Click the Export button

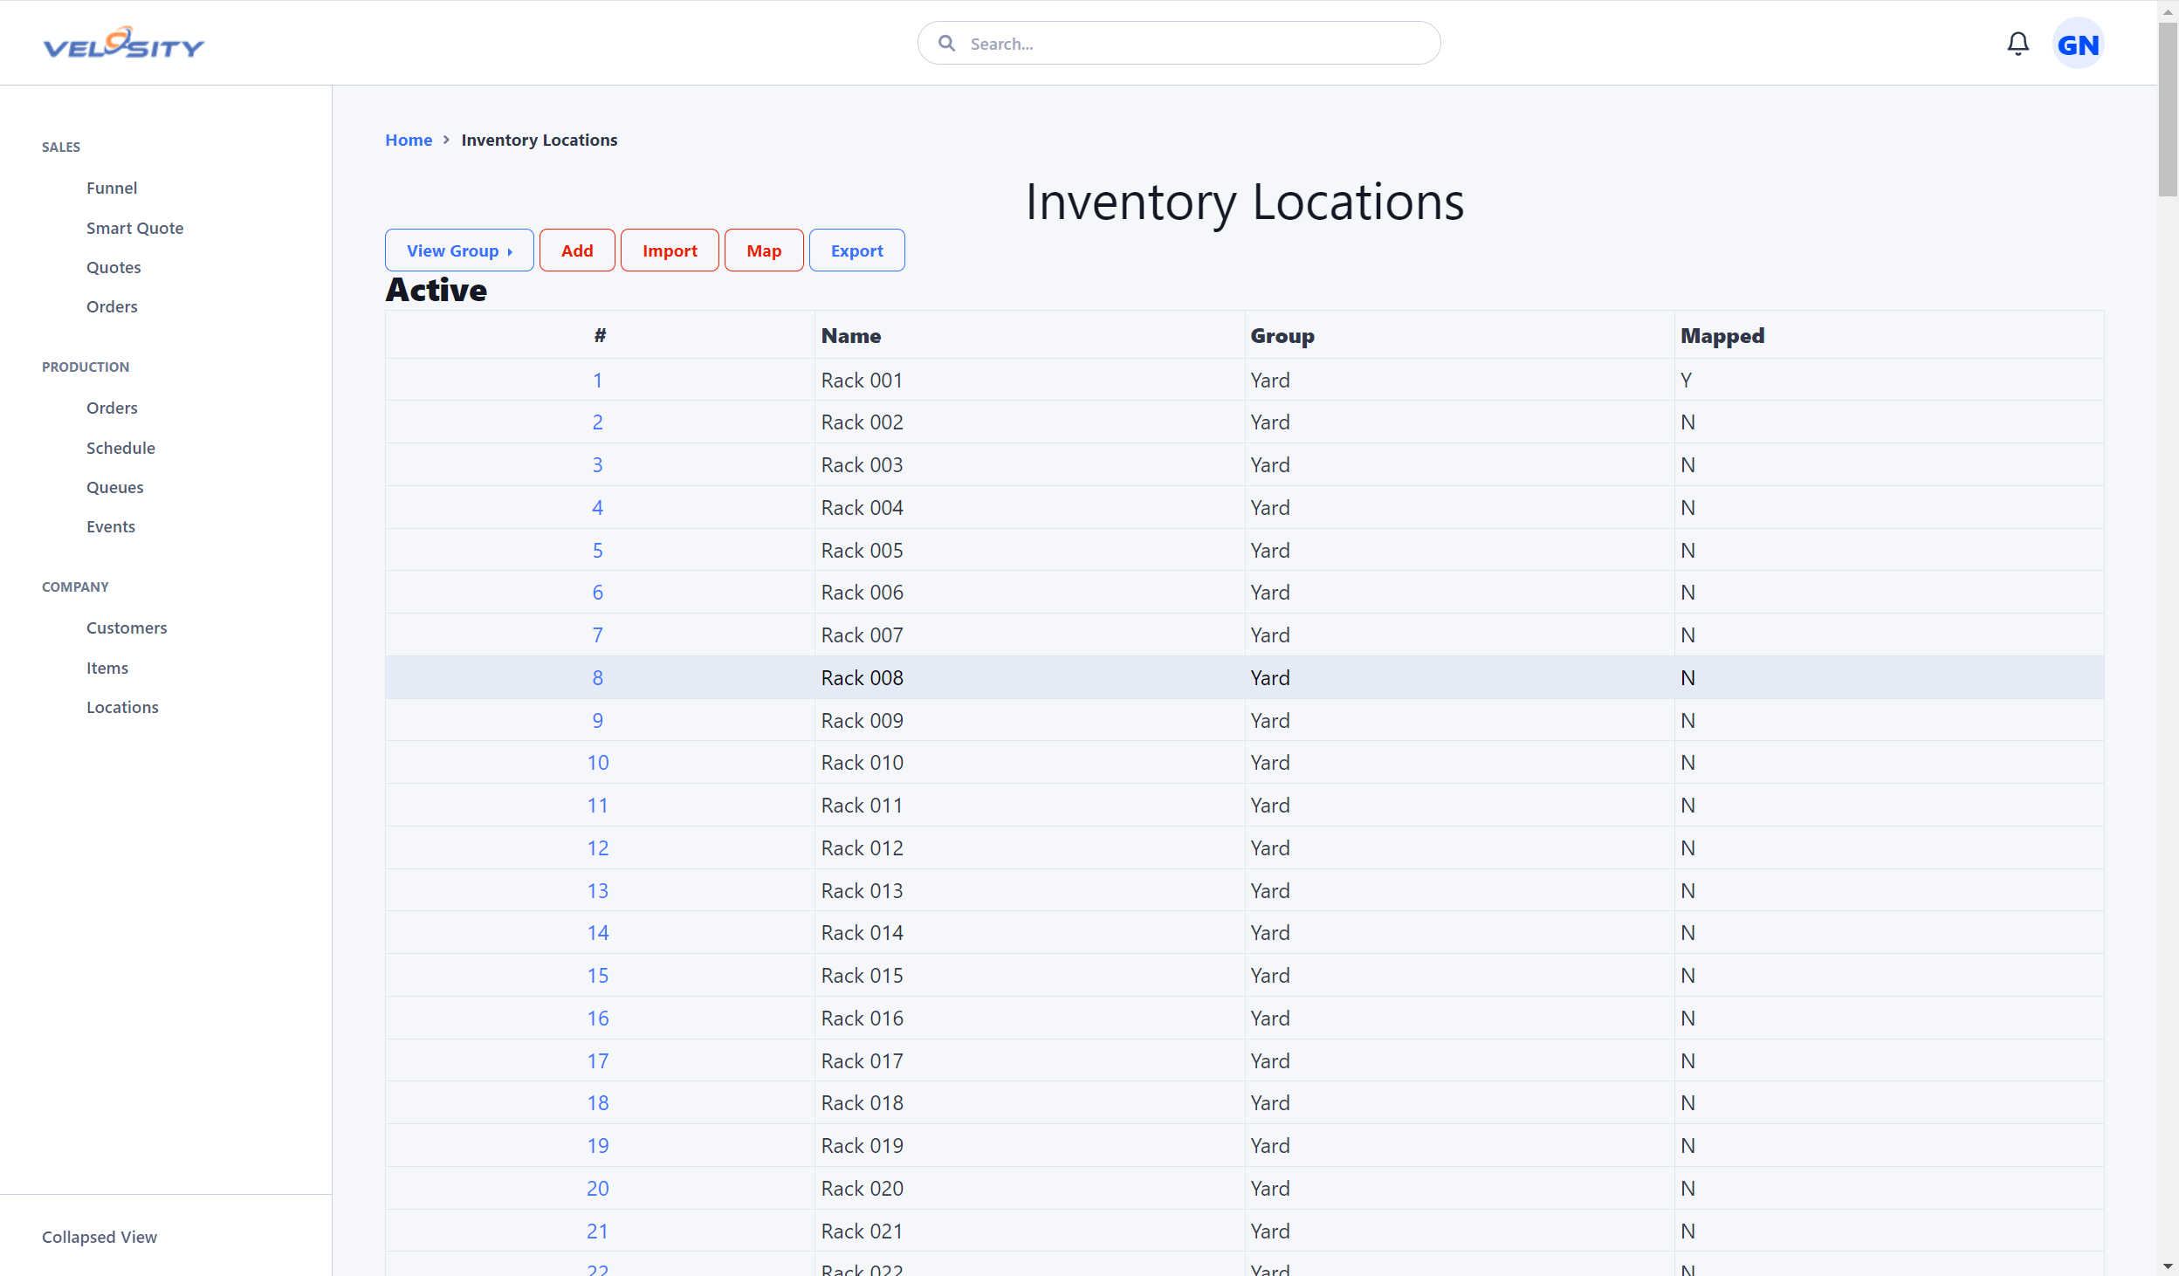pos(856,250)
